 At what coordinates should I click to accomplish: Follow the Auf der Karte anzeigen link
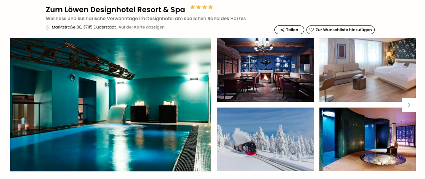(x=141, y=27)
